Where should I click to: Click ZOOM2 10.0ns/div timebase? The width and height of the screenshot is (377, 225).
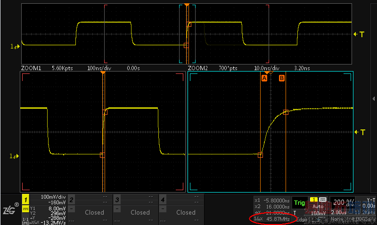pos(267,68)
